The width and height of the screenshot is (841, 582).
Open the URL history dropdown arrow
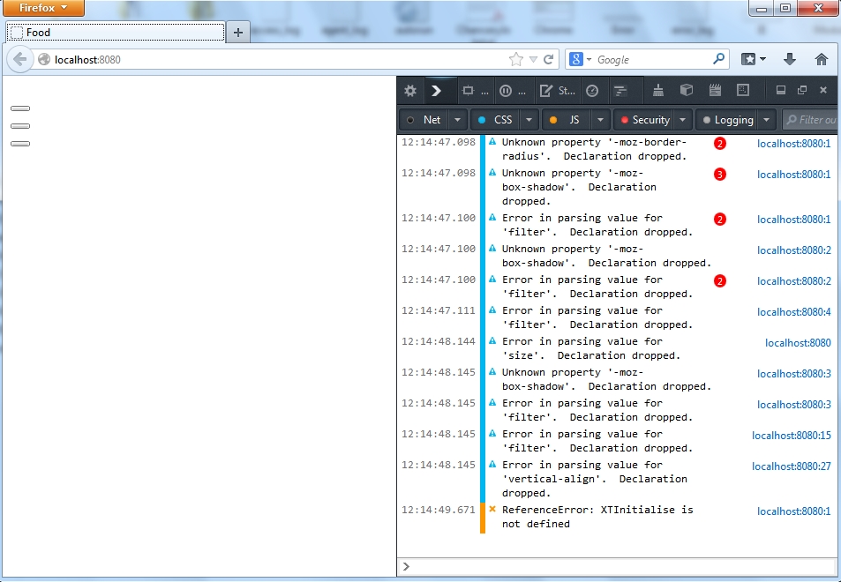(x=533, y=59)
